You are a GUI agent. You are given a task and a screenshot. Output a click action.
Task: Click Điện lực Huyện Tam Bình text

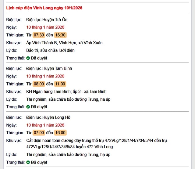tap(49, 68)
